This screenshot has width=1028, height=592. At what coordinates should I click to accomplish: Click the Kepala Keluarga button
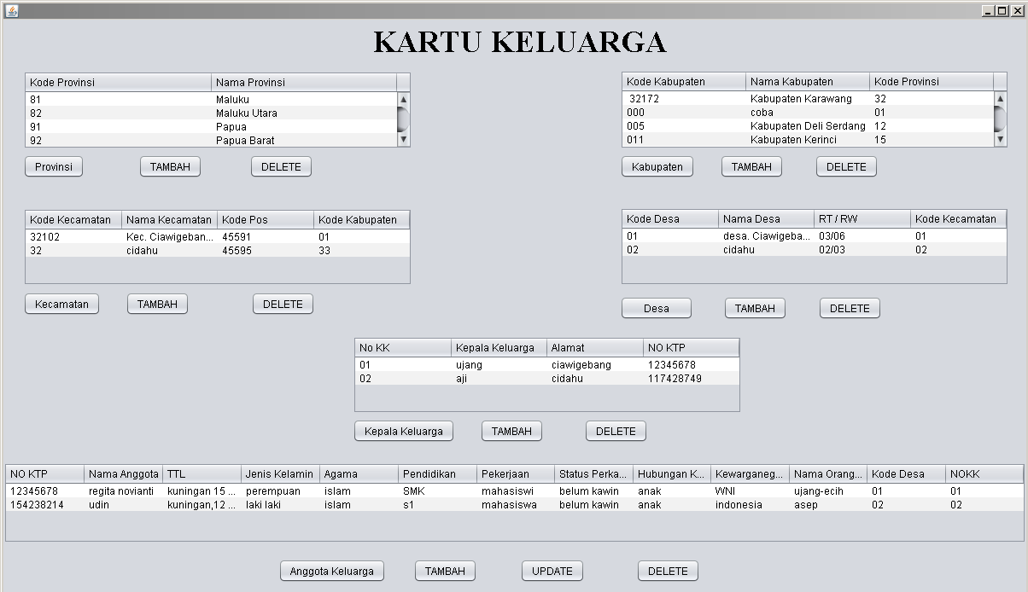pyautogui.click(x=403, y=431)
